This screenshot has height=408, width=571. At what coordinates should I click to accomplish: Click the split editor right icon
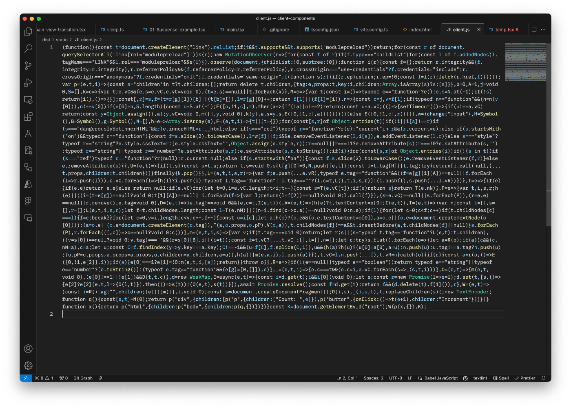(x=534, y=29)
